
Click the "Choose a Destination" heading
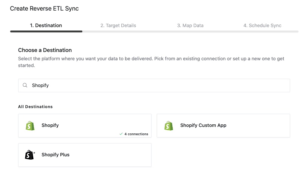pyautogui.click(x=45, y=50)
